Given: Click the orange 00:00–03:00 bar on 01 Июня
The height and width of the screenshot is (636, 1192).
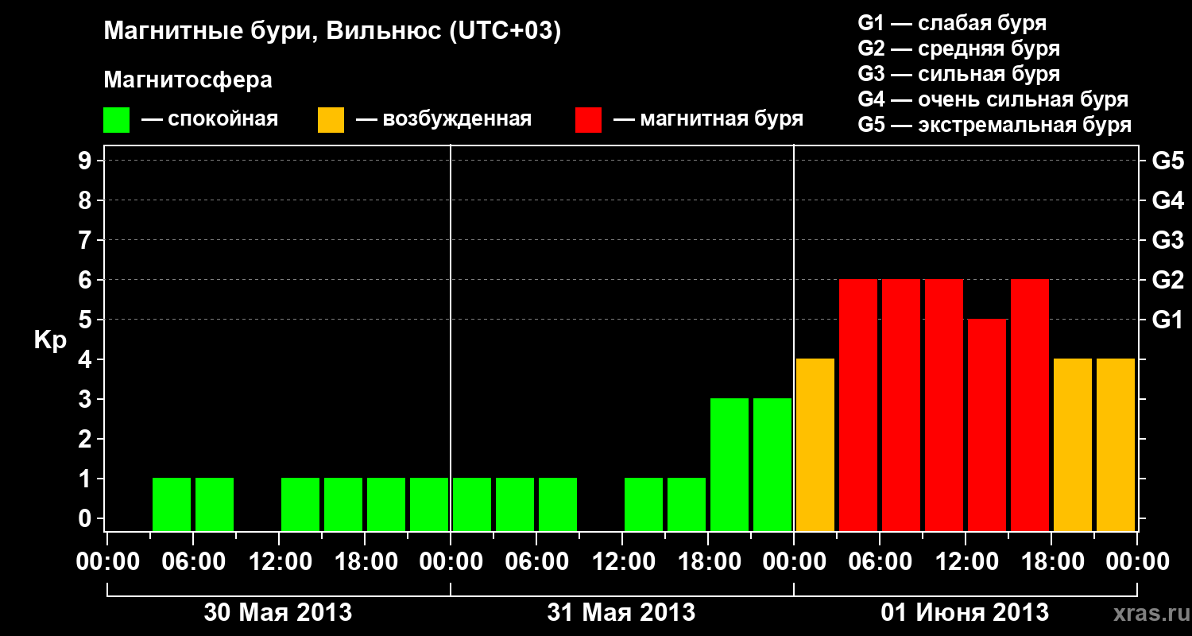Looking at the screenshot, I should 815,445.
